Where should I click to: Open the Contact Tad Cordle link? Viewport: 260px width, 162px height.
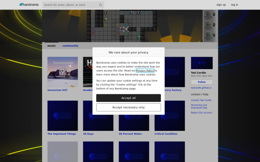coord(201,100)
